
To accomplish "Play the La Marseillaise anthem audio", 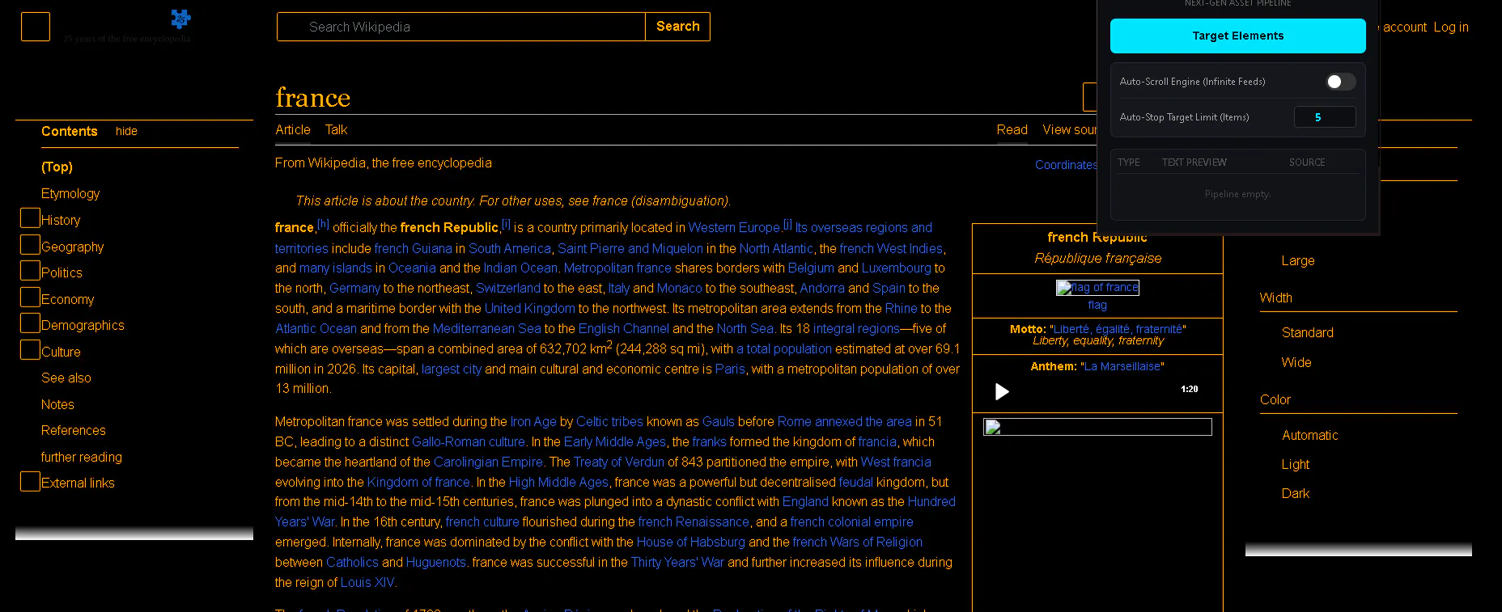I will coord(1002,392).
